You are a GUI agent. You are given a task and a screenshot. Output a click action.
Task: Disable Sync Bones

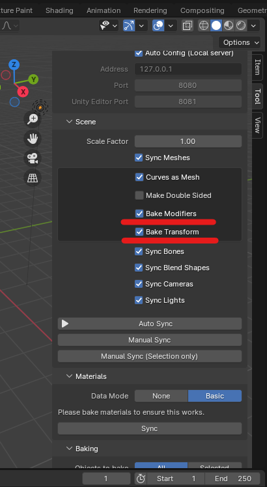[139, 251]
